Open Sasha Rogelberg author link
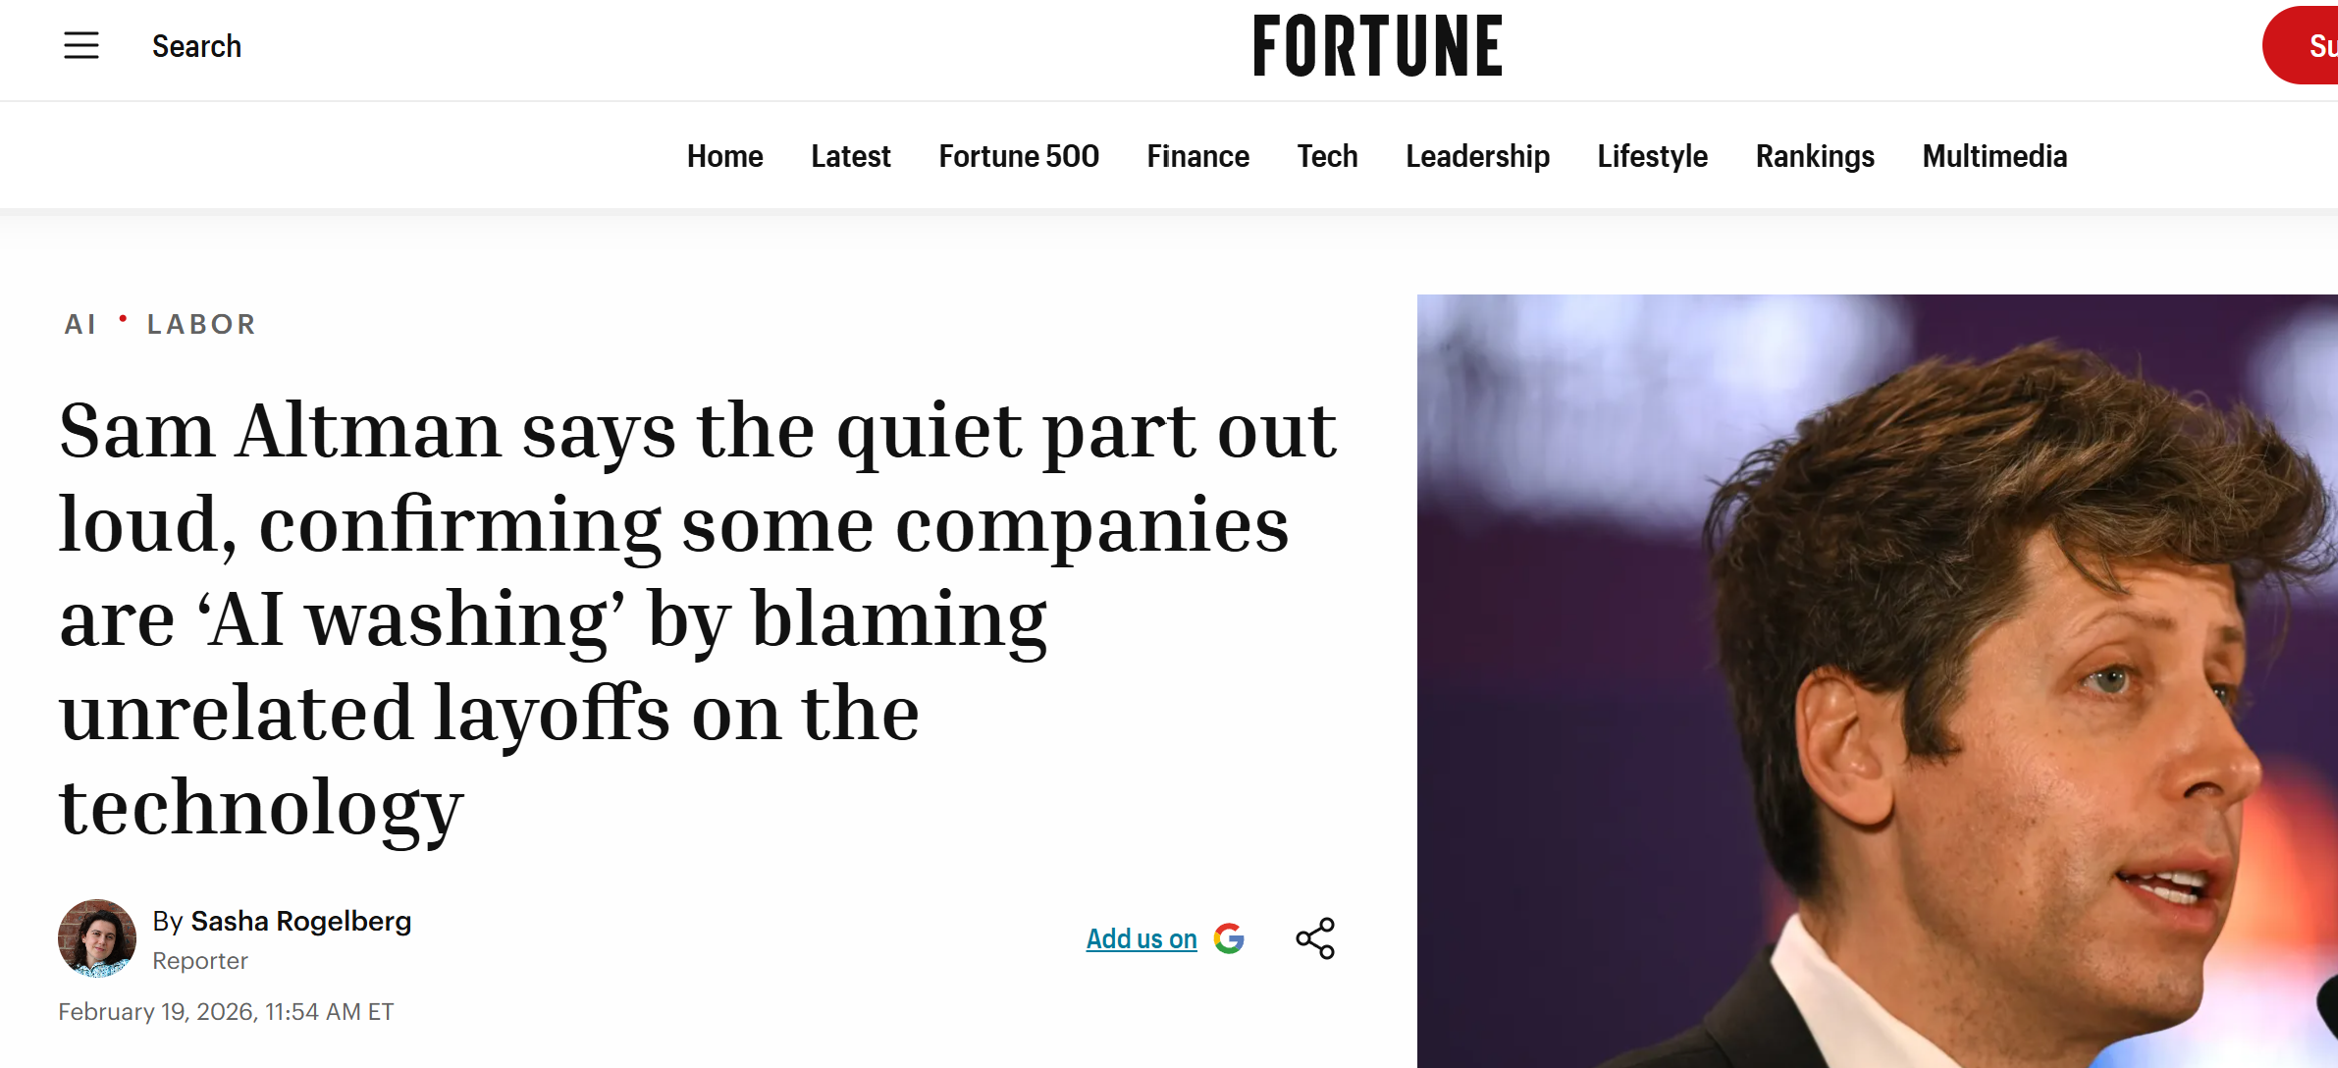This screenshot has height=1068, width=2338. point(300,921)
